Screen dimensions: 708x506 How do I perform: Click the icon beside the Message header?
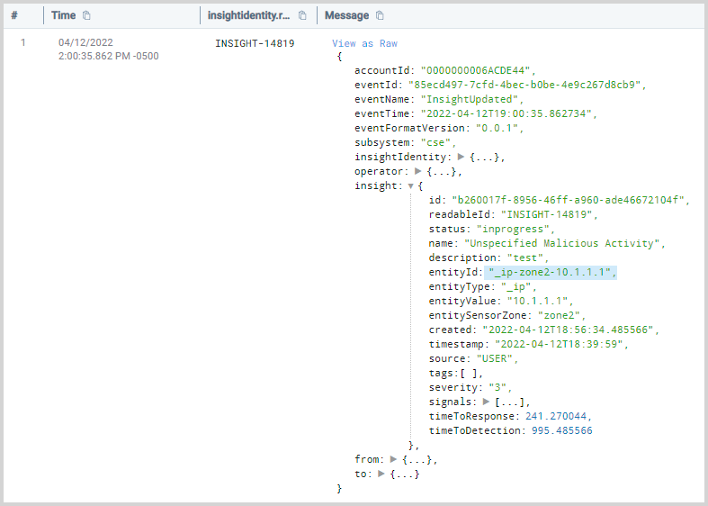point(380,16)
